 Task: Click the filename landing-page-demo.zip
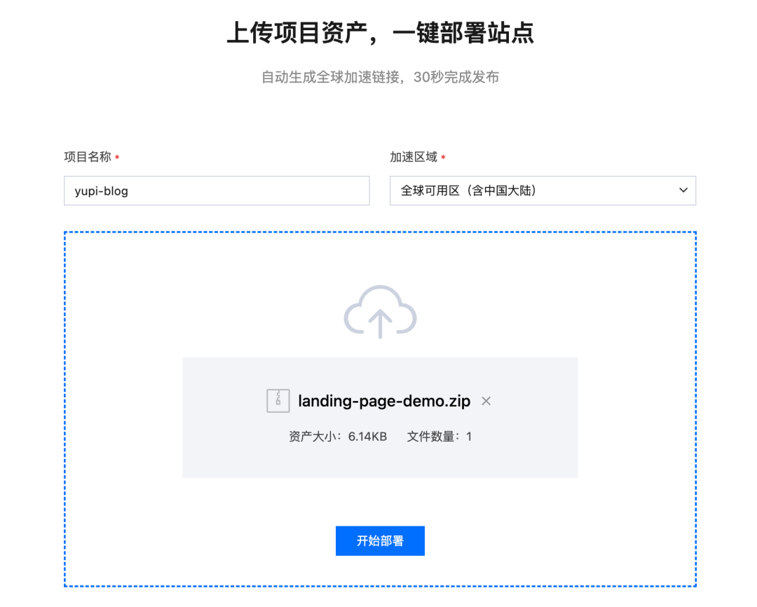point(384,400)
